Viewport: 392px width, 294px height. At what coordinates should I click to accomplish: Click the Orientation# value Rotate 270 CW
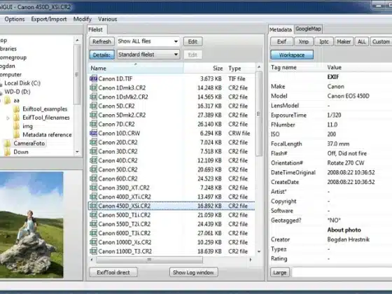[x=346, y=163]
